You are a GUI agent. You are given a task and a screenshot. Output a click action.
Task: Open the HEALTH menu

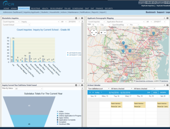coord(45,8)
